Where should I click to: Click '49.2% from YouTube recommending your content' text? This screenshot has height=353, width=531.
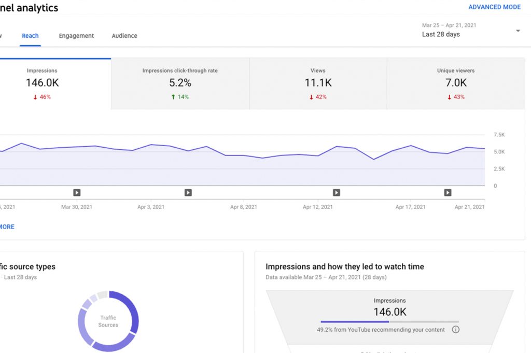point(381,330)
